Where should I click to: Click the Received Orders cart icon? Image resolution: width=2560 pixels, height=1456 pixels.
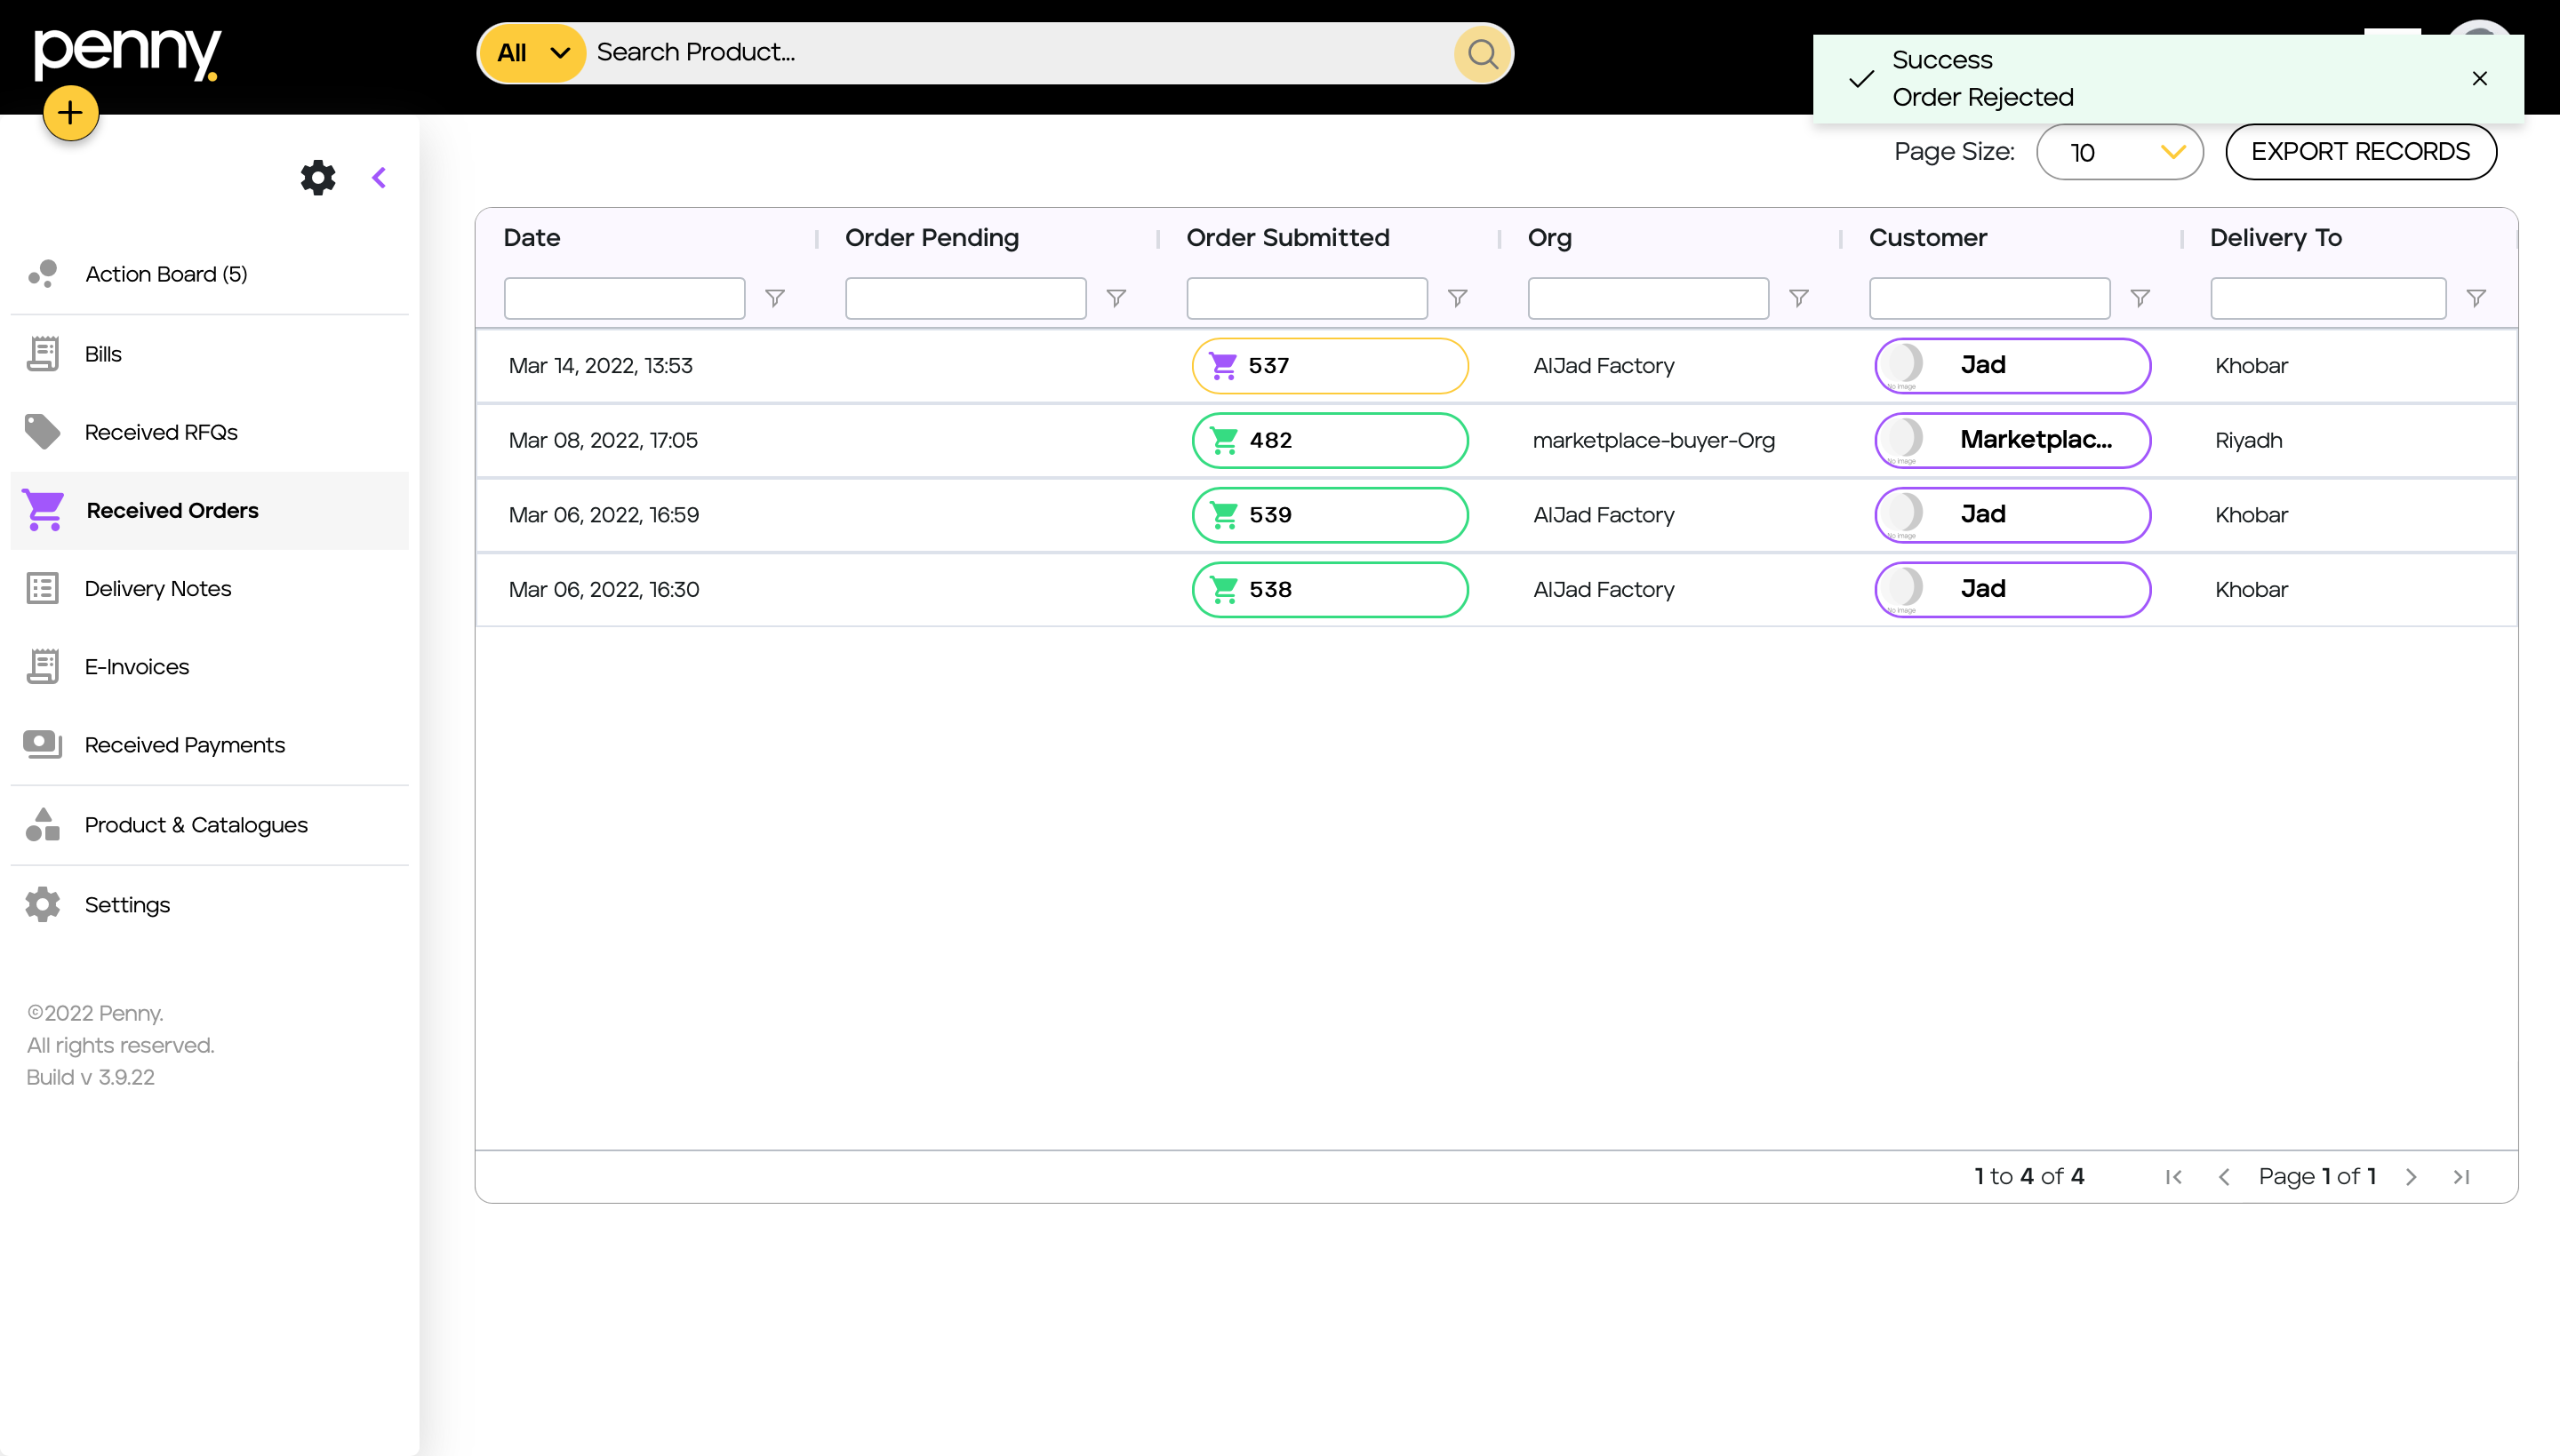(44, 510)
